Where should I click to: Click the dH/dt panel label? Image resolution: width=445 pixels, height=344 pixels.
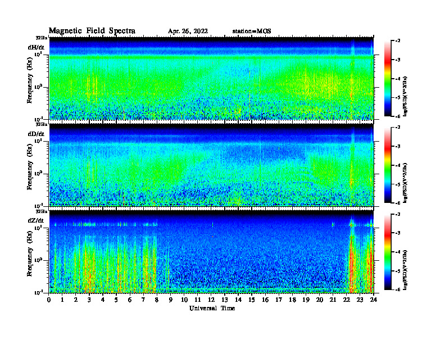click(x=36, y=47)
